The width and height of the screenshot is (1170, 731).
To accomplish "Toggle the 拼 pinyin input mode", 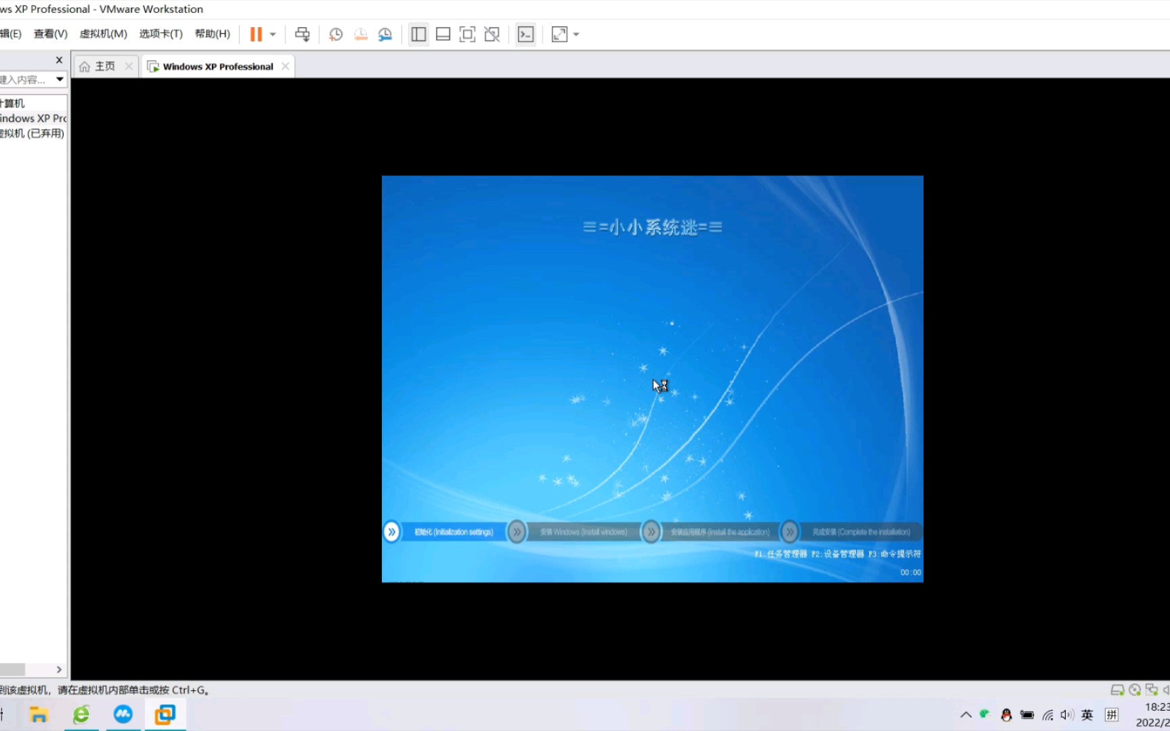I will (x=1112, y=715).
